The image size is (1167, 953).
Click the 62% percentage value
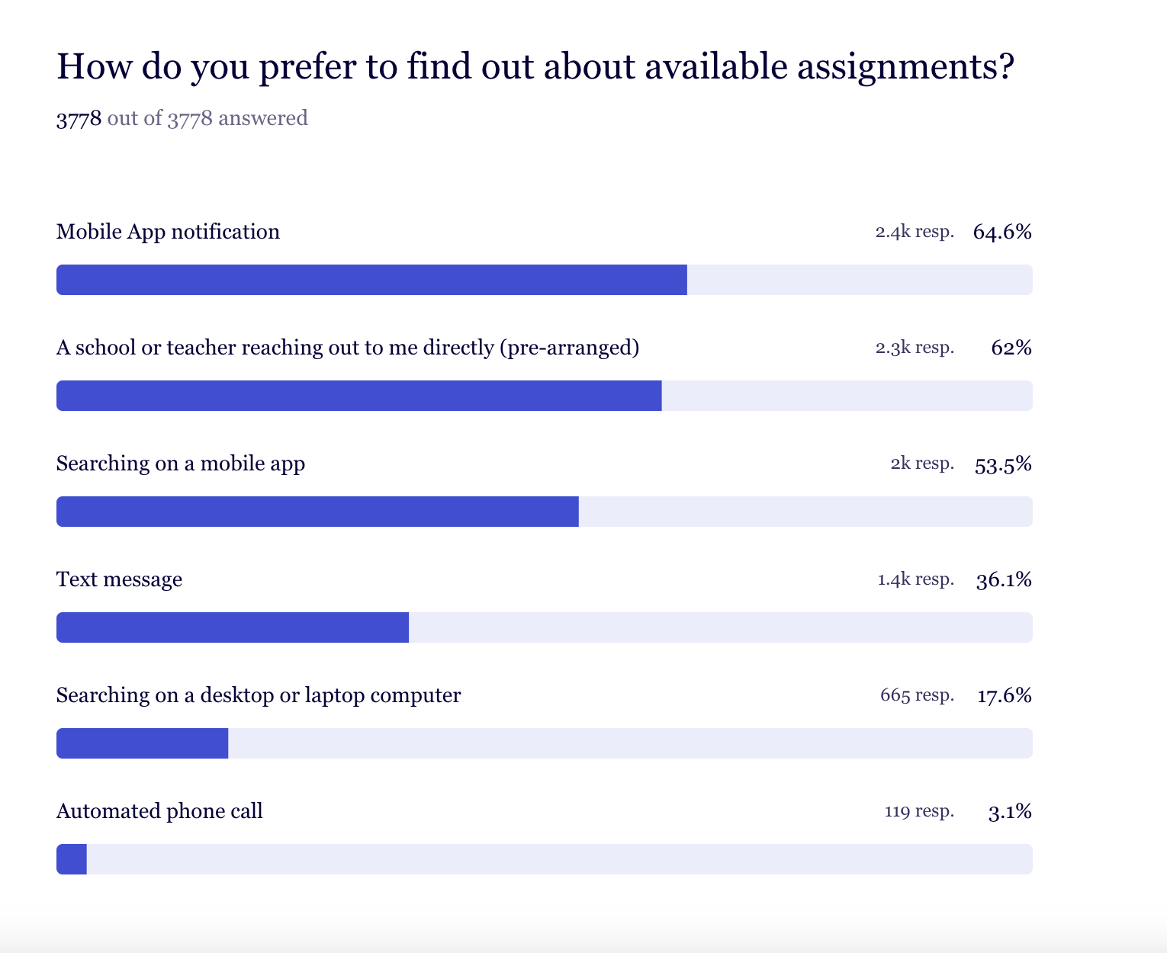coord(1011,348)
